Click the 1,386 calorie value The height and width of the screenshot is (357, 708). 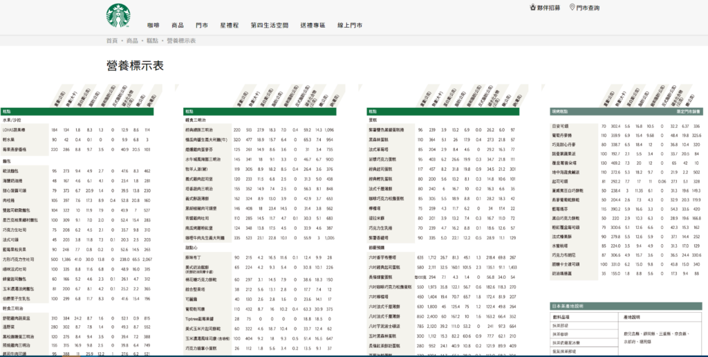(x=66, y=259)
